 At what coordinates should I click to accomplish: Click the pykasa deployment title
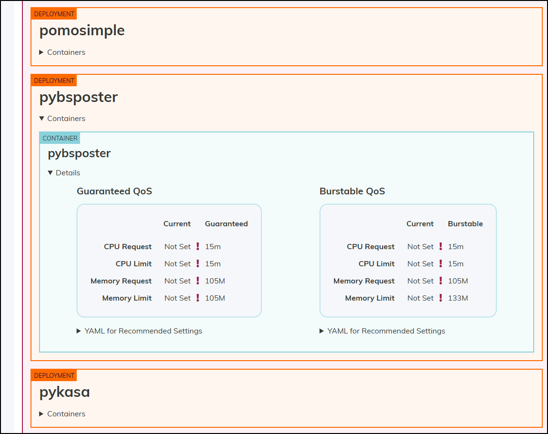pos(64,392)
